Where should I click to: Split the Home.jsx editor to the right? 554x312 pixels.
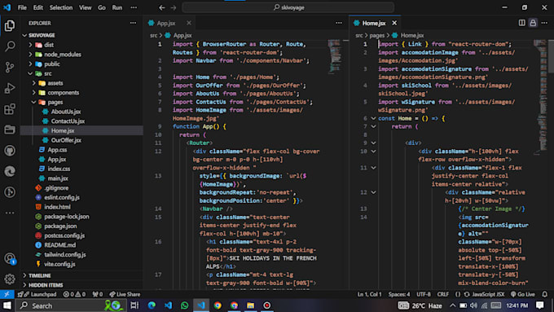pyautogui.click(x=522, y=23)
